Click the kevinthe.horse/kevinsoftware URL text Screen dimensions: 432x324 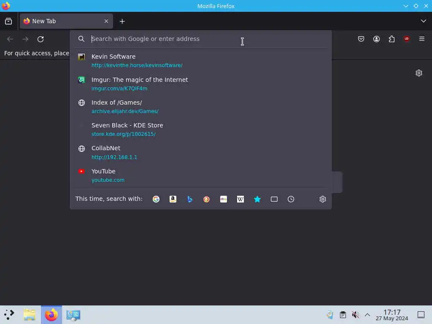137,65
